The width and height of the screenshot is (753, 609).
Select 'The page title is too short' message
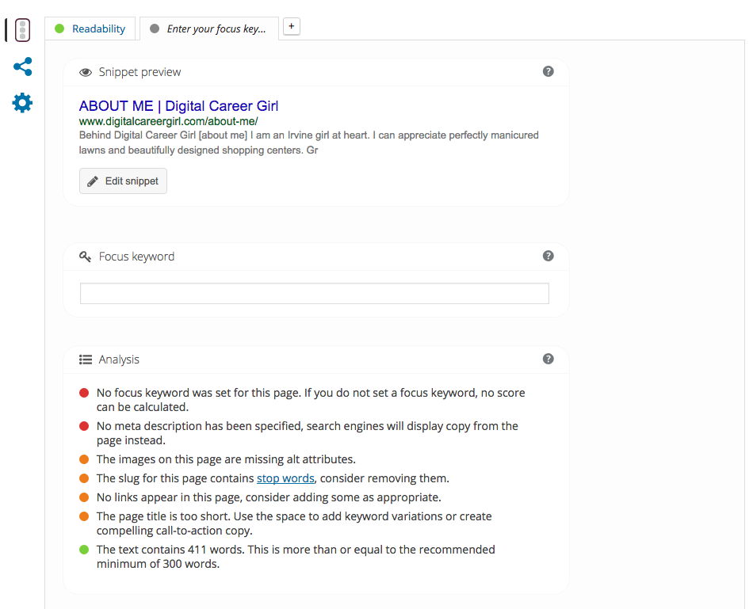pos(294,523)
